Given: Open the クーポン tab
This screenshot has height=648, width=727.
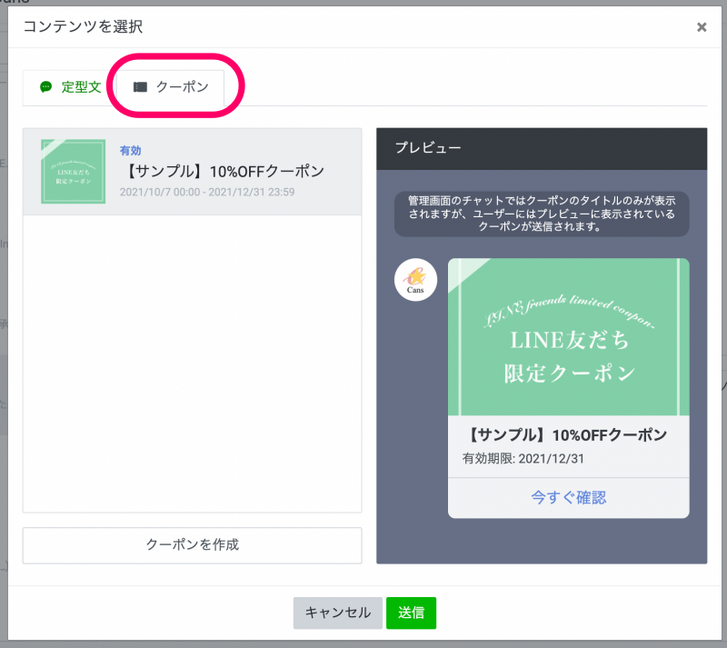Looking at the screenshot, I should pyautogui.click(x=172, y=87).
